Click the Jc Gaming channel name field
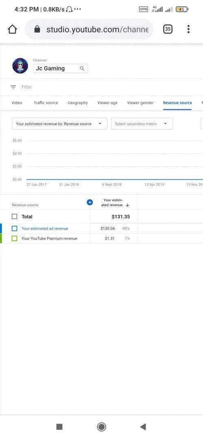 pos(60,68)
